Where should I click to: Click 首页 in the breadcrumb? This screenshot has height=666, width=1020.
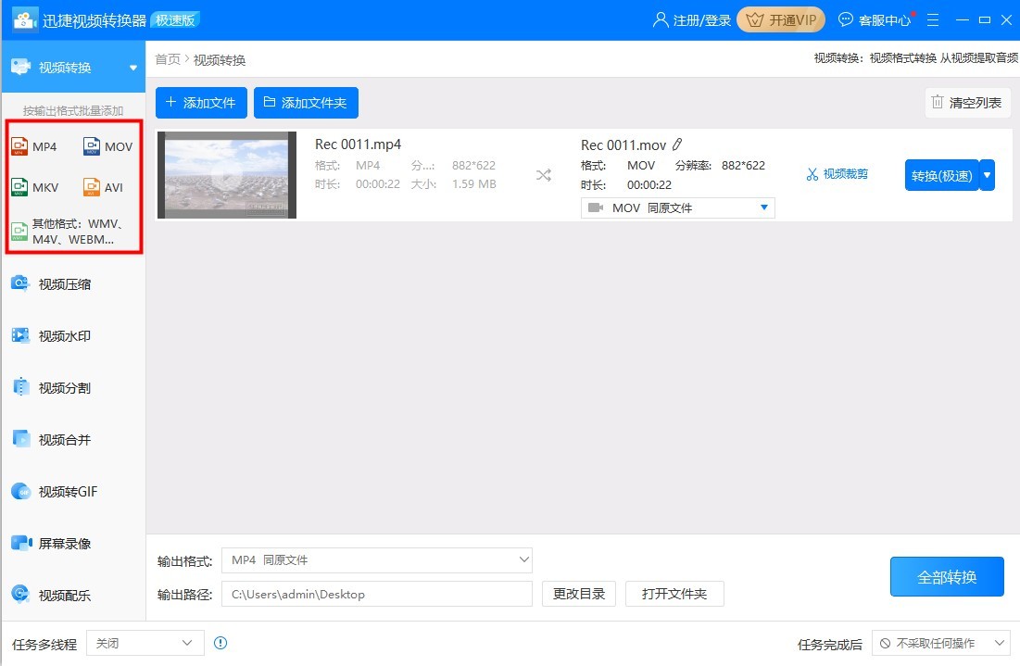tap(167, 57)
